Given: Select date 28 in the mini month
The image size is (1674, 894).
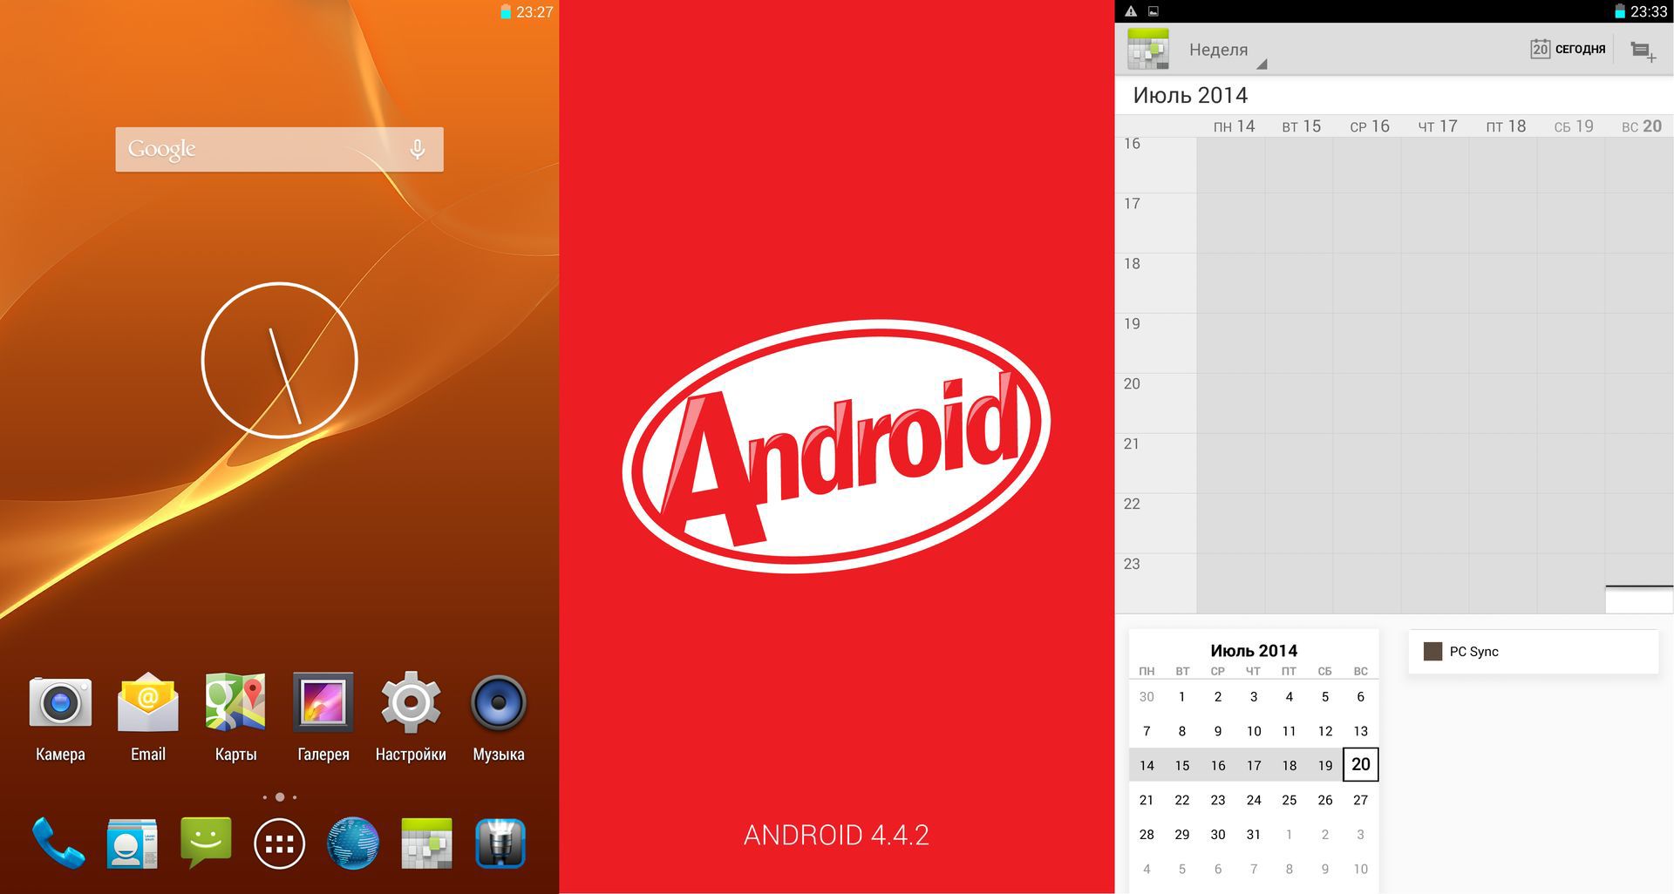Looking at the screenshot, I should pyautogui.click(x=1147, y=835).
